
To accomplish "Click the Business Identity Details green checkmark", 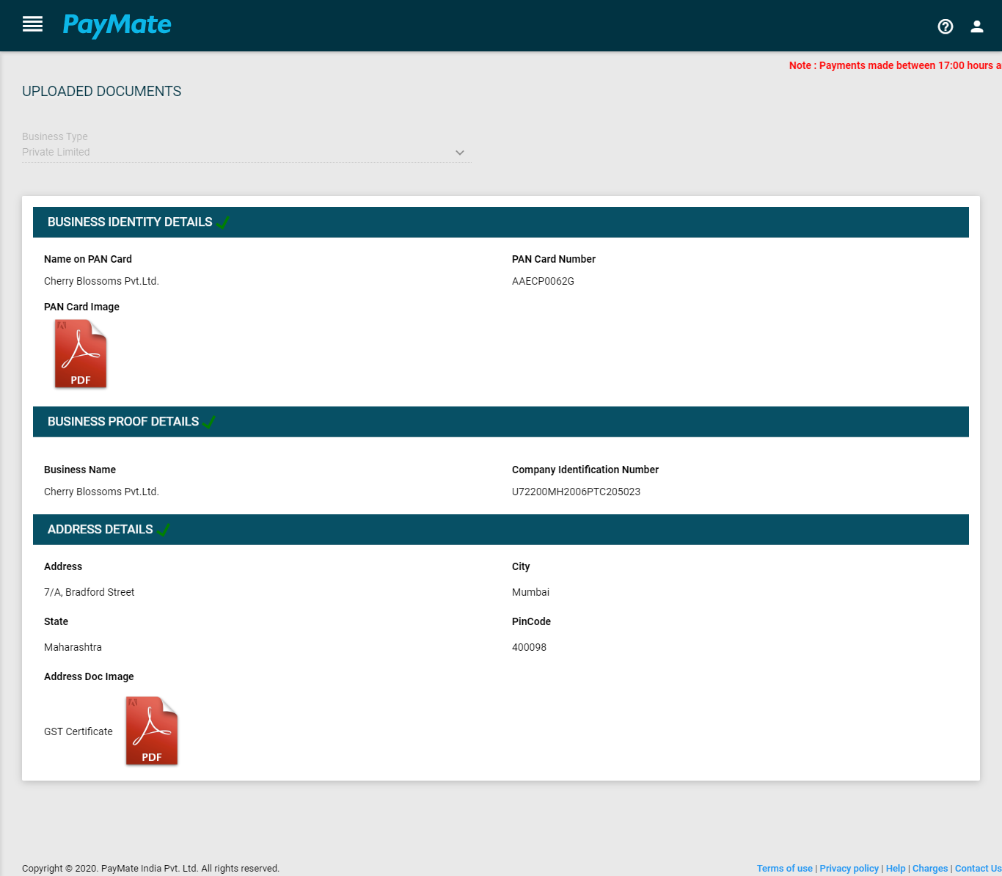I will click(x=223, y=222).
